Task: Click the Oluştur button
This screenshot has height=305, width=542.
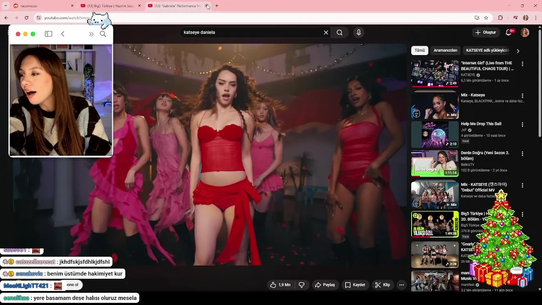Action: tap(485, 33)
